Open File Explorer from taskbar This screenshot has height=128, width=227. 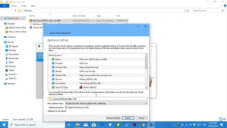coord(78,125)
